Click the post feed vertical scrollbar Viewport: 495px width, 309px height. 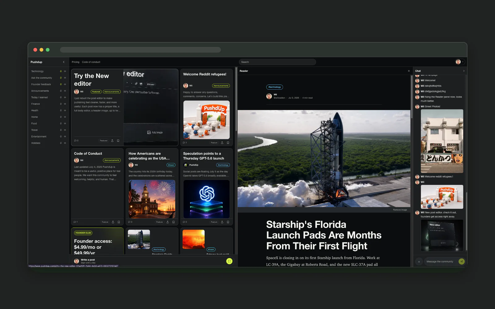coord(236,99)
